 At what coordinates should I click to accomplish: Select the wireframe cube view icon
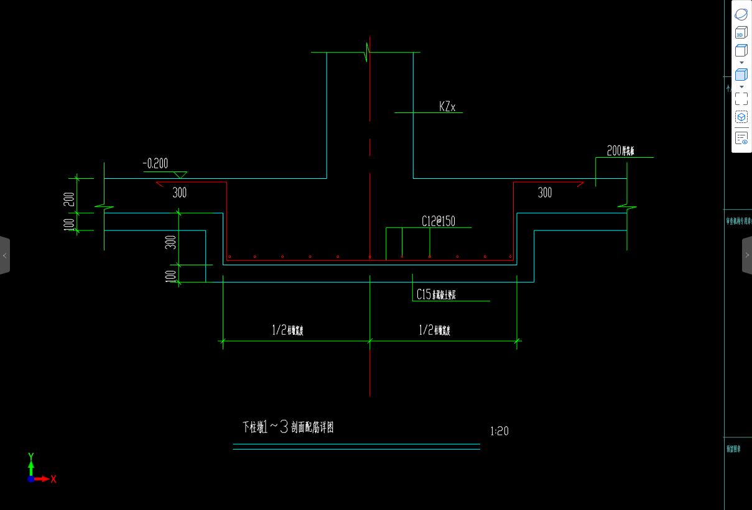[x=741, y=51]
